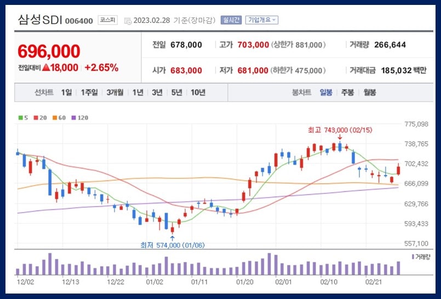Select the 3년 line chart tab

[157, 92]
